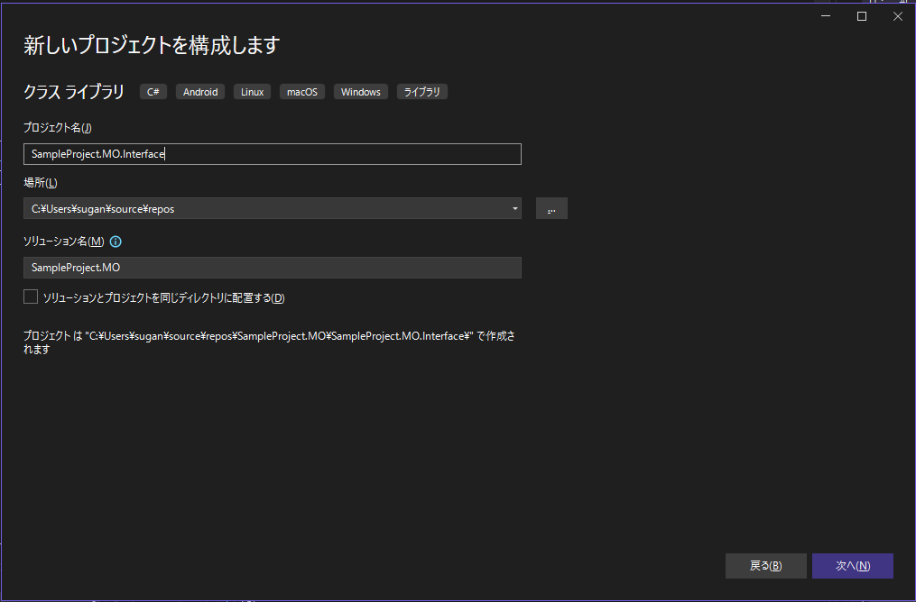Click the プロジェクト名(J) label

tap(57, 127)
